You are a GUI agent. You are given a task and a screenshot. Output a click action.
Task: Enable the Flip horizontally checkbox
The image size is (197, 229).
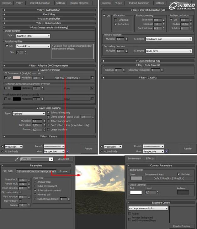click(x=20, y=192)
